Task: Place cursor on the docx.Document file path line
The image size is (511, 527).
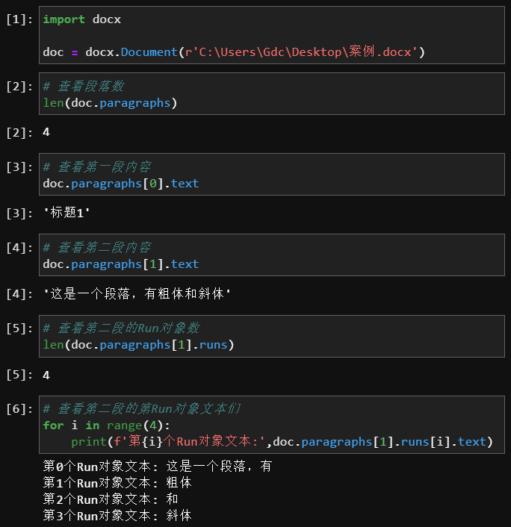Action: coord(233,52)
